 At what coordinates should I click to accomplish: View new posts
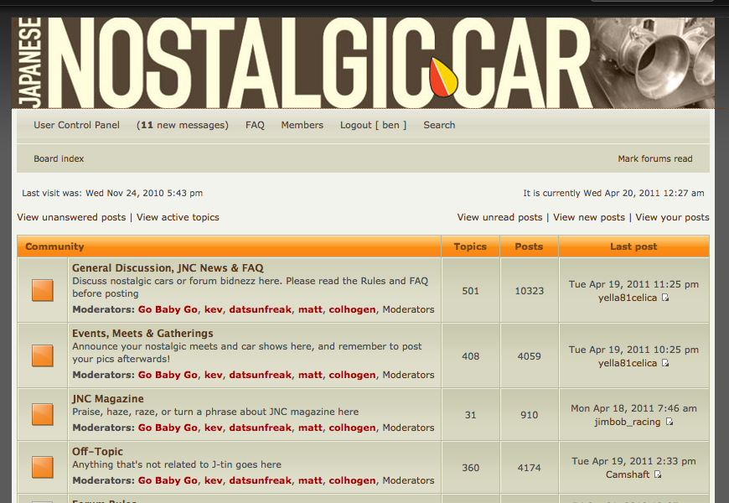(589, 217)
